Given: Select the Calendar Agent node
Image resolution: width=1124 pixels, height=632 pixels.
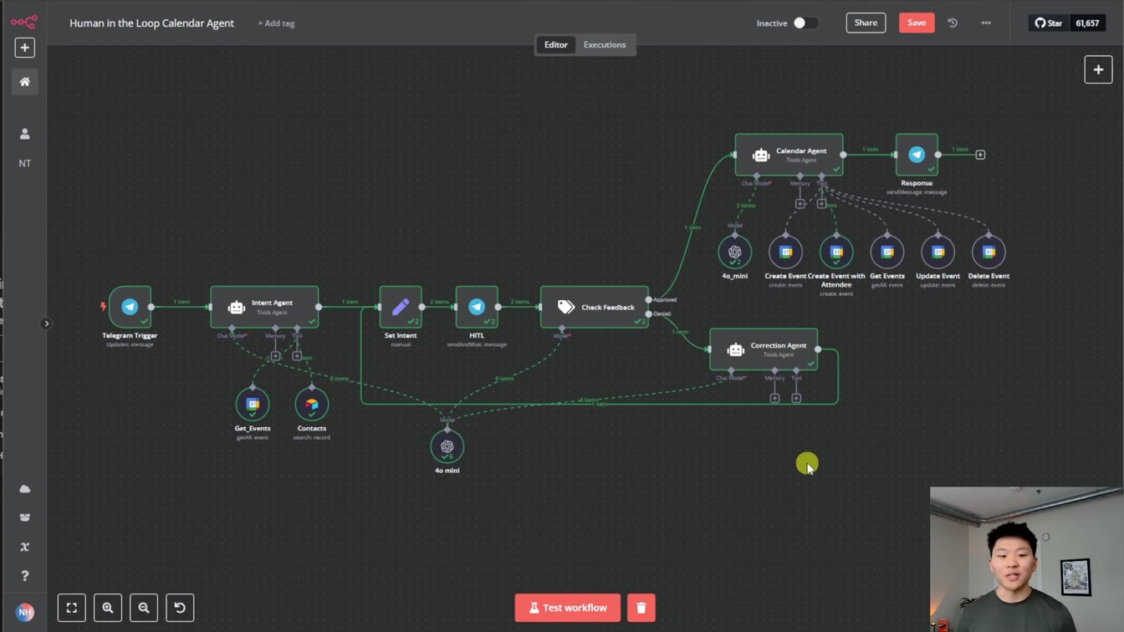Looking at the screenshot, I should tap(789, 155).
